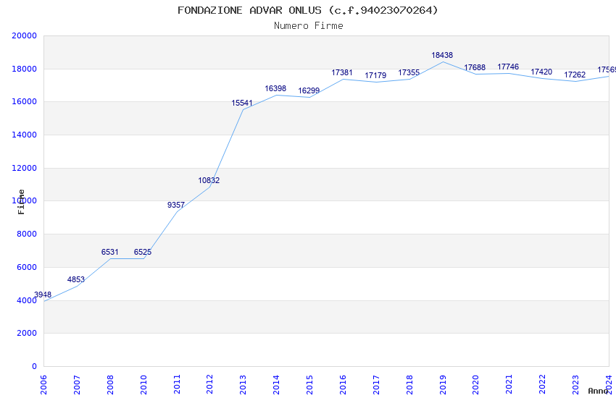Click the x-axis year 2010
The height and width of the screenshot is (398, 616).
[143, 385]
